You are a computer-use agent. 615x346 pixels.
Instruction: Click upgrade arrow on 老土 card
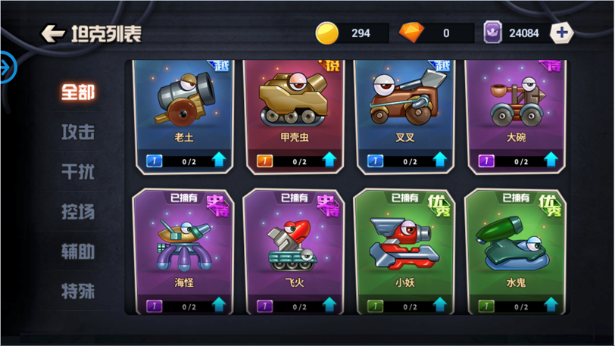pos(219,160)
